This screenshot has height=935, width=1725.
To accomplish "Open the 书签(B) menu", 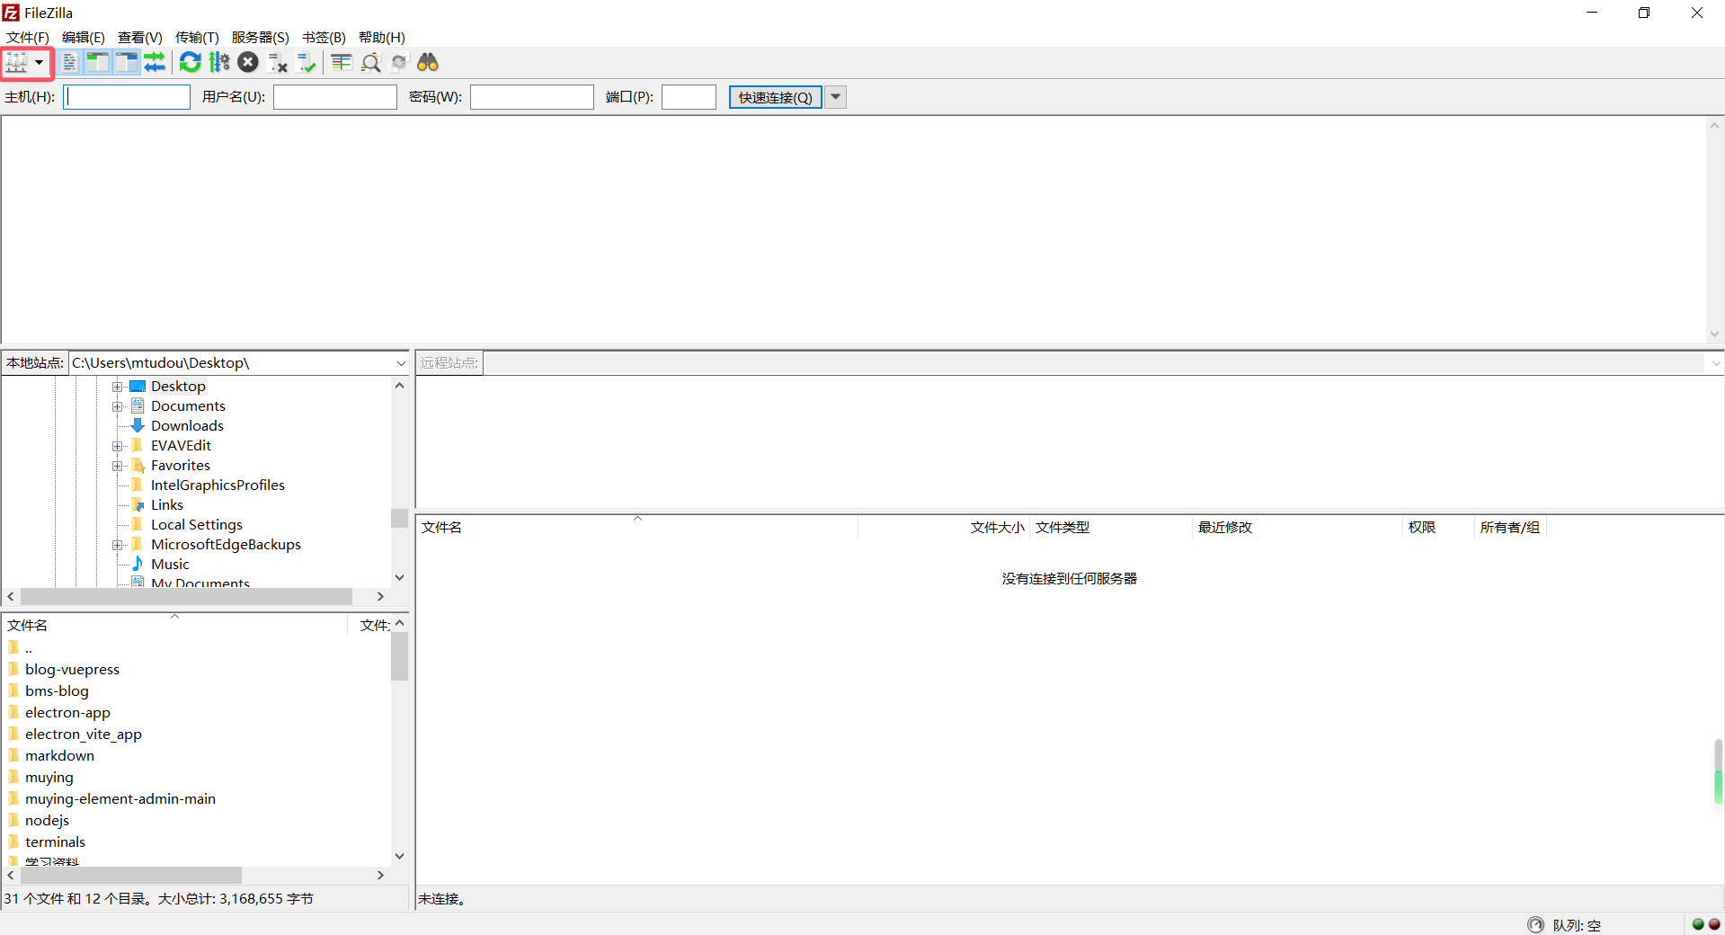I will click(324, 37).
